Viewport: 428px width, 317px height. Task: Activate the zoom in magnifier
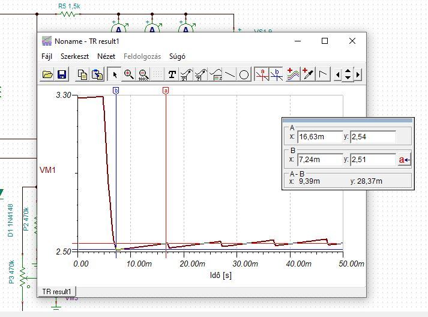[x=128, y=74]
